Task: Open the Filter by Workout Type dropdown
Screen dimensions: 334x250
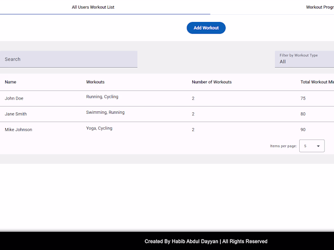Action: click(304, 59)
